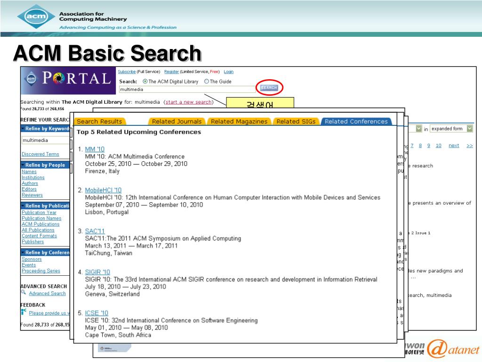Go to results page 7

click(x=412, y=146)
